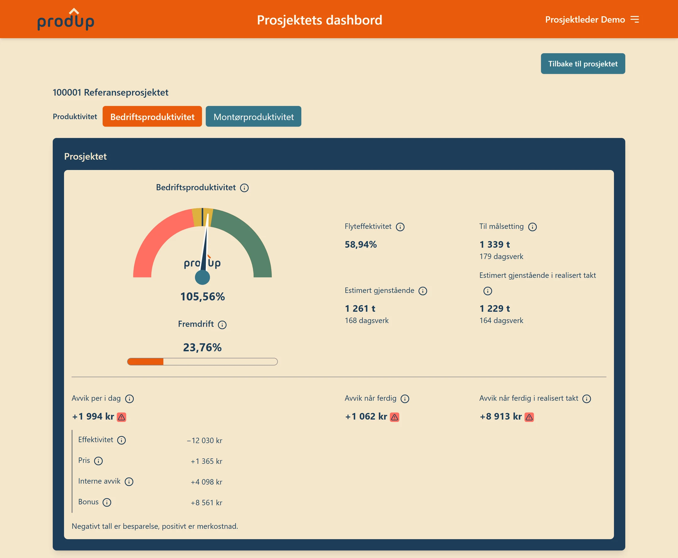This screenshot has height=558, width=678.
Task: Click the 100001 Referanseprosjektet title
Action: click(110, 93)
